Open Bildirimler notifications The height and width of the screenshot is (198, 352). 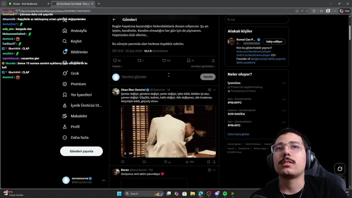click(x=75, y=52)
